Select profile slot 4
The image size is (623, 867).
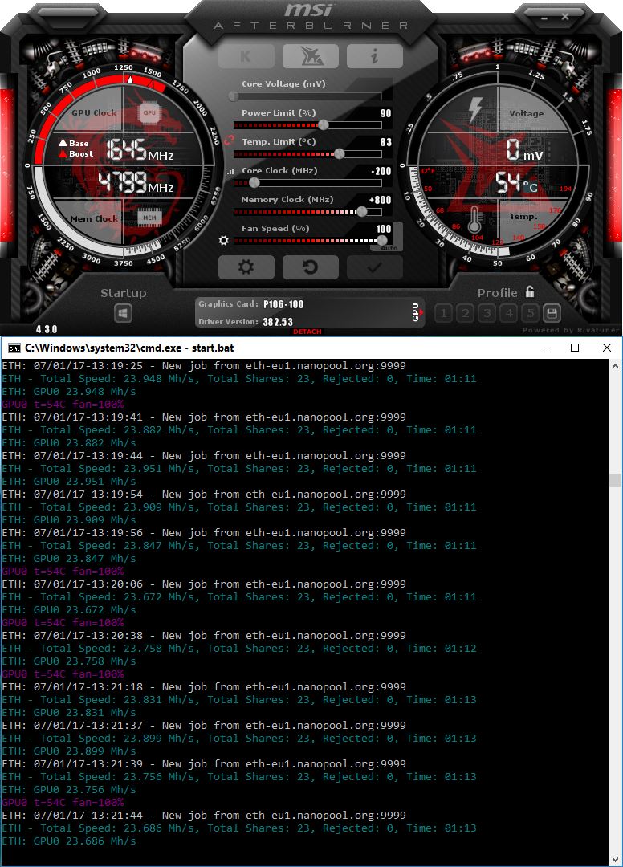click(508, 314)
